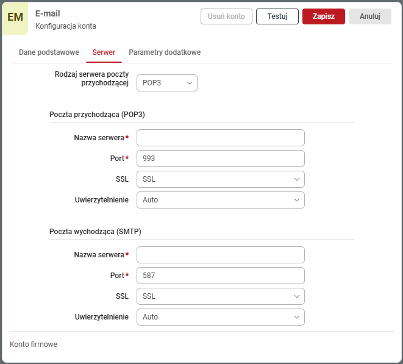Click the SMTP Nazwa serwera input field

point(220,255)
